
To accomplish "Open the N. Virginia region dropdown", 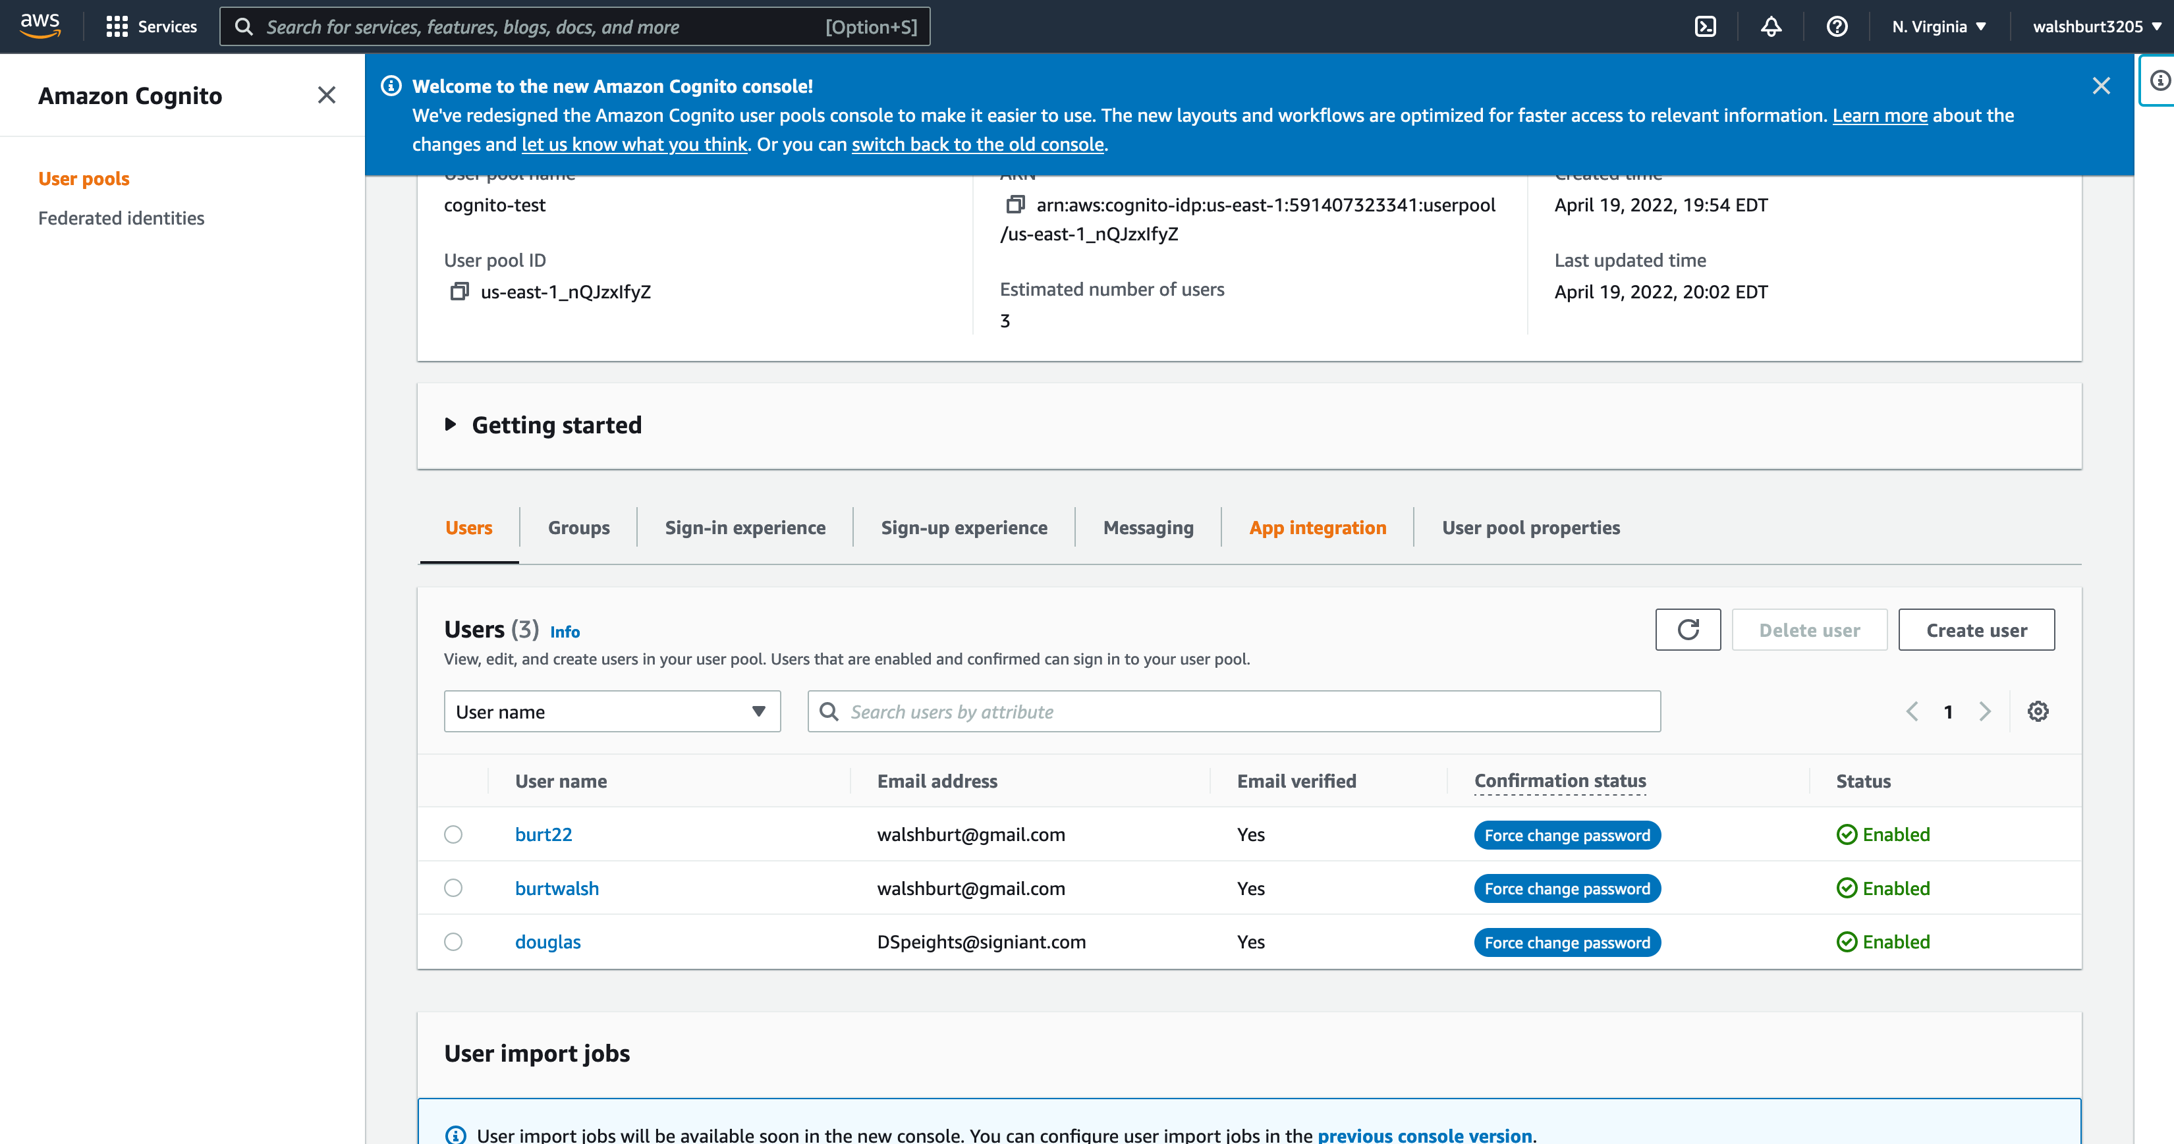I will pos(1939,26).
